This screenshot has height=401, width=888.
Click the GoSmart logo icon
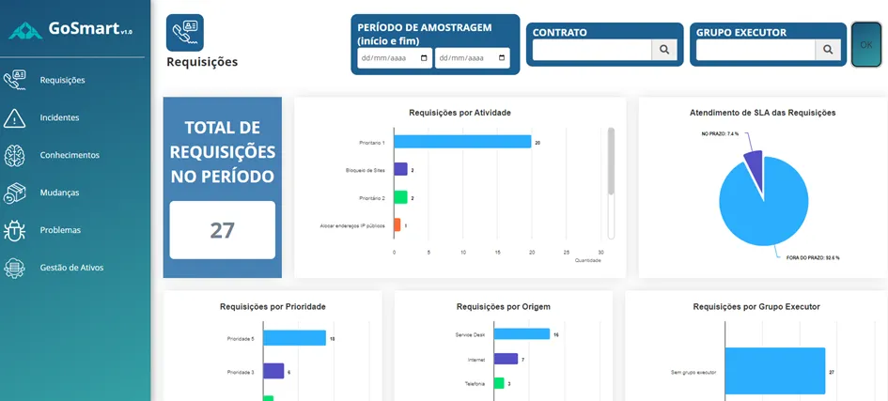(x=25, y=31)
